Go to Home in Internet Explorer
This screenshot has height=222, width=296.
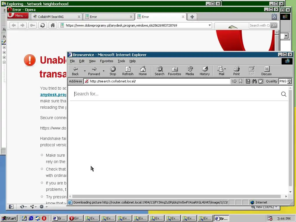[143, 71]
